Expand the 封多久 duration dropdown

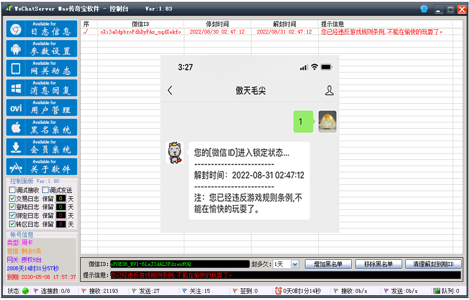[295, 264]
